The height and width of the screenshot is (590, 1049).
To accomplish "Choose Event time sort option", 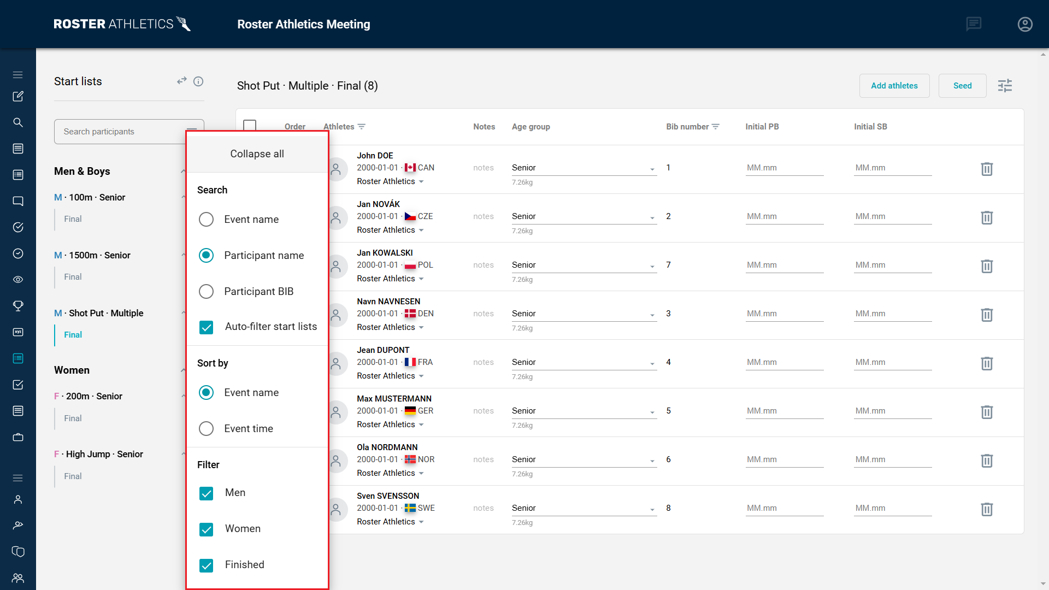I will 206,429.
